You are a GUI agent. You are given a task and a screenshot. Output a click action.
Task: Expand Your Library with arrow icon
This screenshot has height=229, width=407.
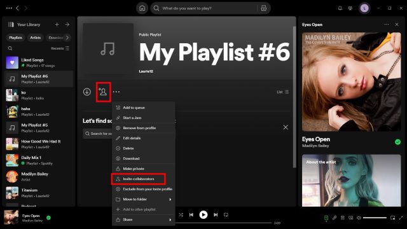click(x=67, y=24)
